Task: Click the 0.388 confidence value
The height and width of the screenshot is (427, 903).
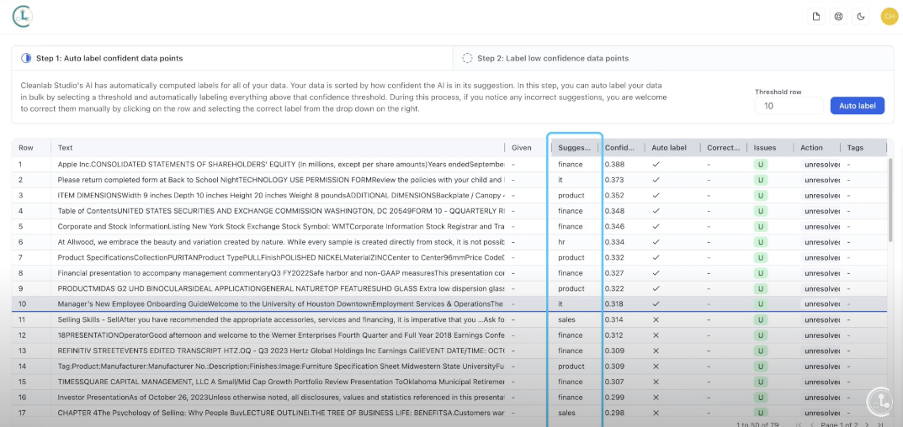Action: click(x=614, y=164)
